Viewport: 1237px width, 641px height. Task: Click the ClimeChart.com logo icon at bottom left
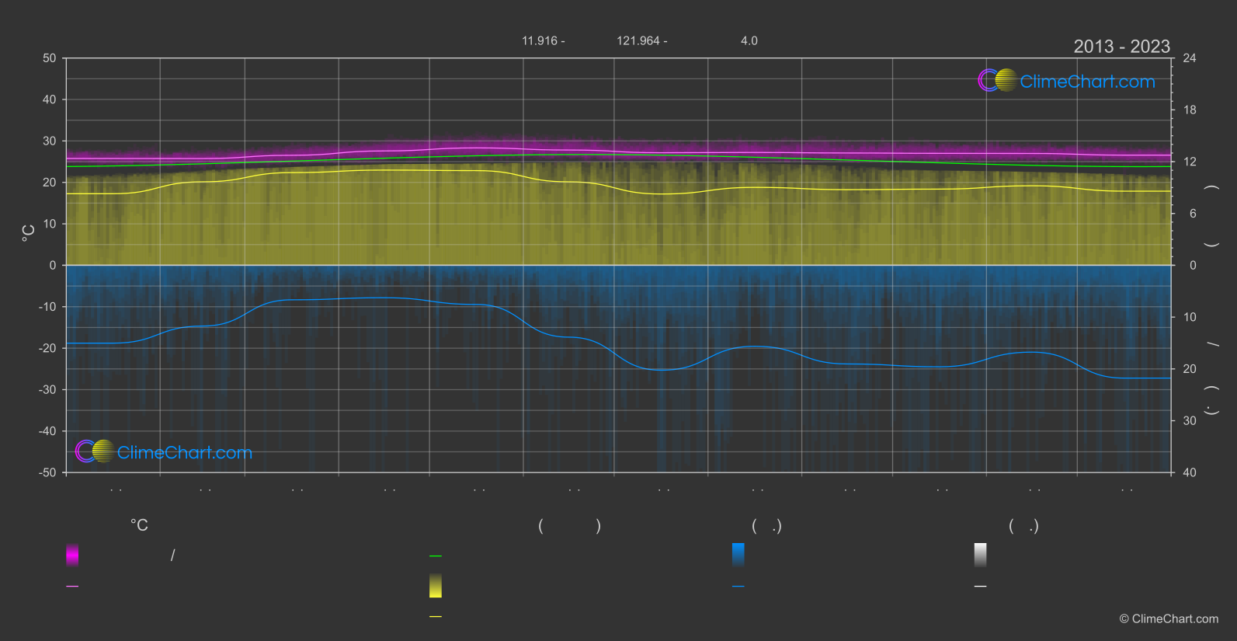point(95,451)
